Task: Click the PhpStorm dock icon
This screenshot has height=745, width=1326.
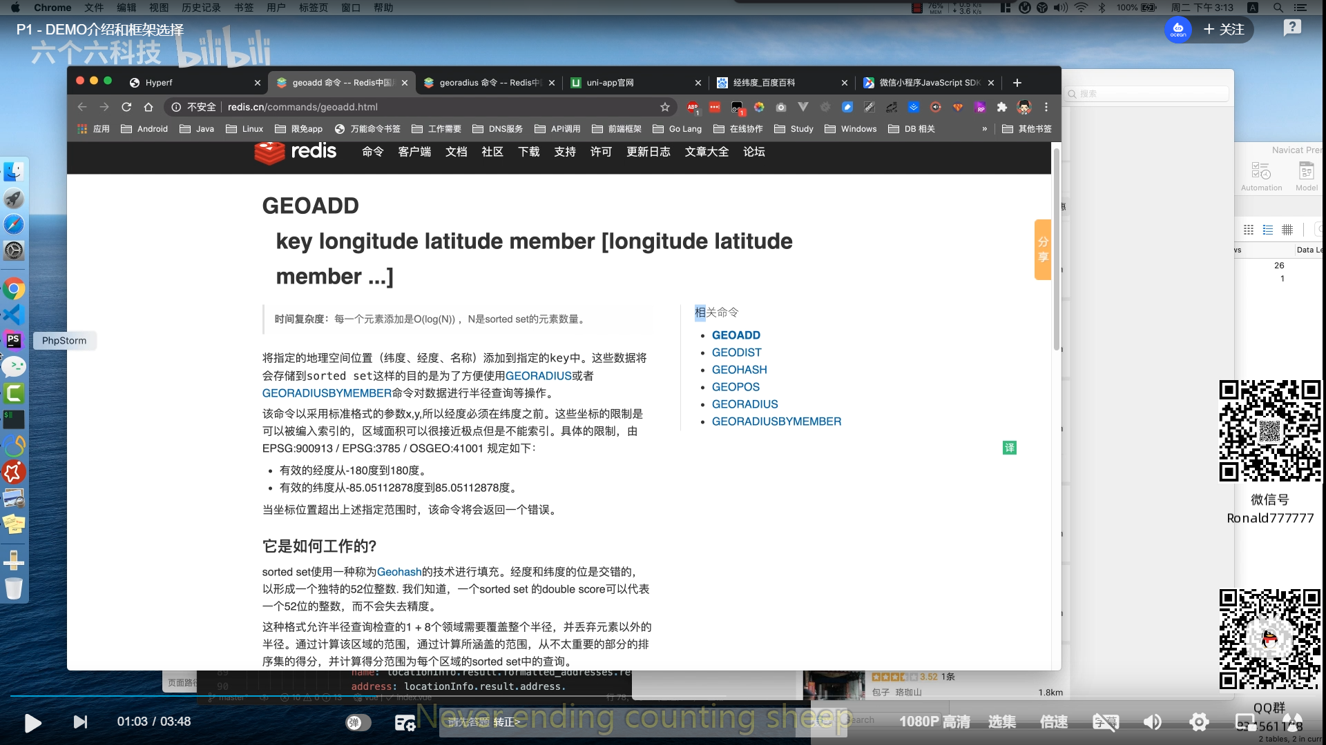Action: tap(15, 340)
